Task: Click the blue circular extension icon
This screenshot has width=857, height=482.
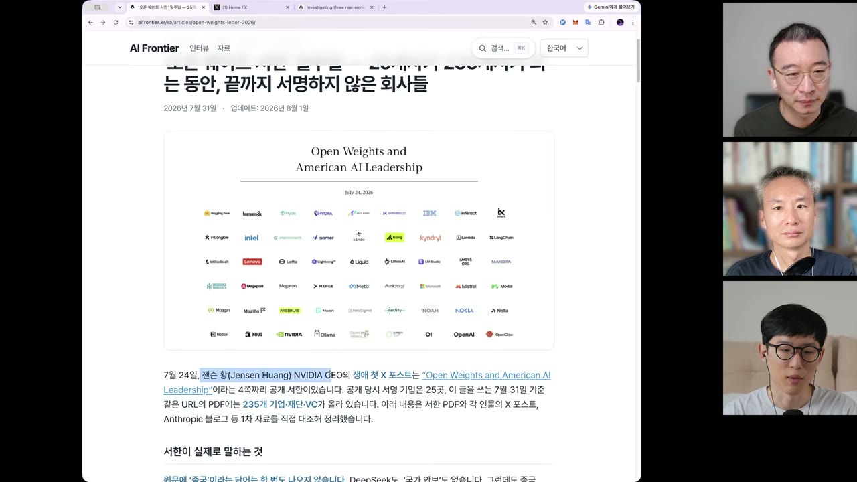Action: [562, 22]
